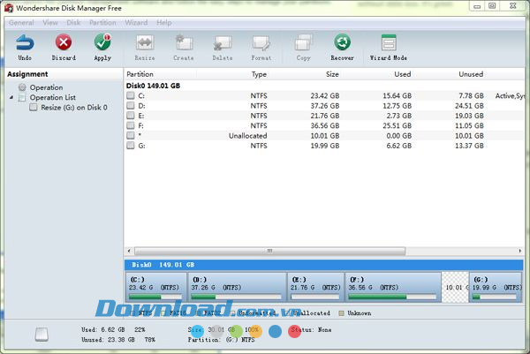The height and width of the screenshot is (354, 530).
Task: Click the Used: 6.62 GB status entry
Action: (113, 329)
